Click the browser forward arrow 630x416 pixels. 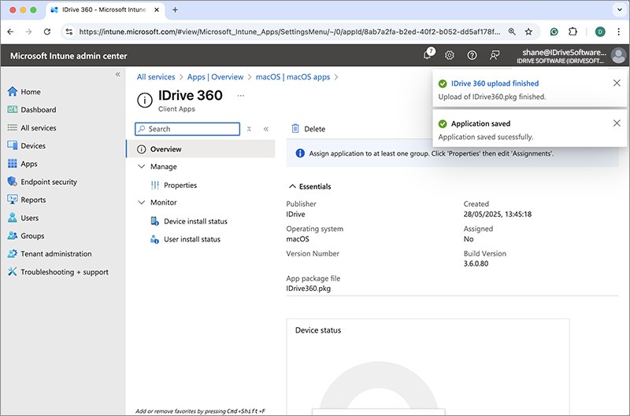click(x=28, y=31)
